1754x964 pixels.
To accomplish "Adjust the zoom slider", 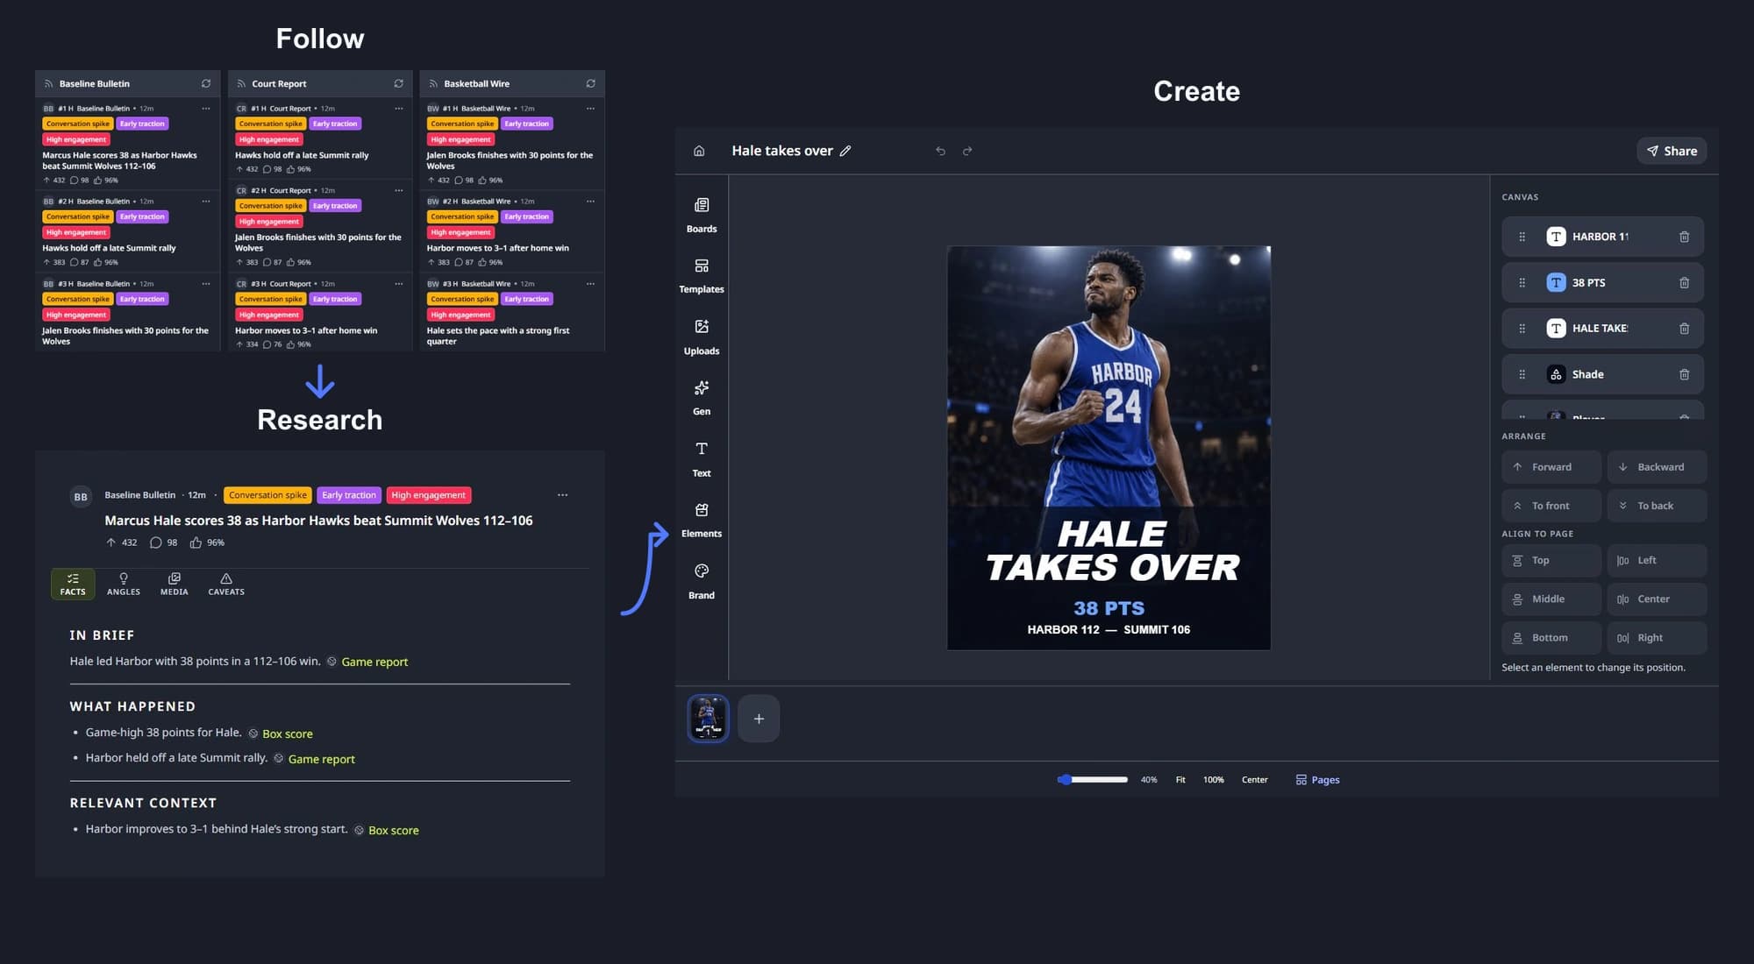I will pos(1093,779).
